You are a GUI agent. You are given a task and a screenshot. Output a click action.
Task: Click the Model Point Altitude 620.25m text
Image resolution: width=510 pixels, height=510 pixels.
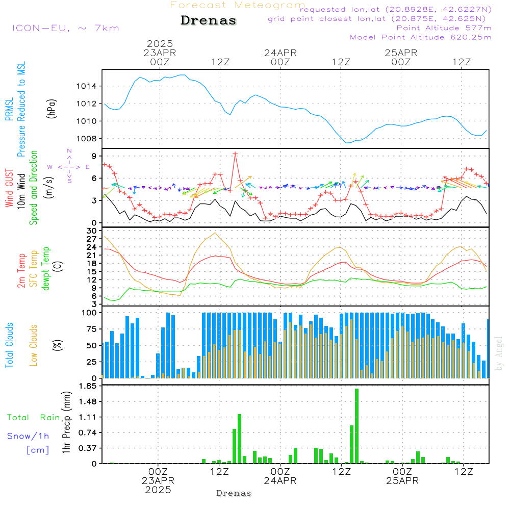pos(420,37)
